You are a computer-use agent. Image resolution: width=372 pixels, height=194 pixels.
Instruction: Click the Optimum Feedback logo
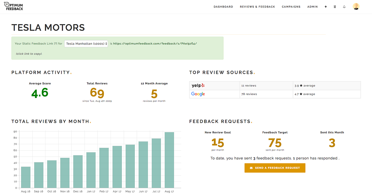pyautogui.click(x=13, y=6)
